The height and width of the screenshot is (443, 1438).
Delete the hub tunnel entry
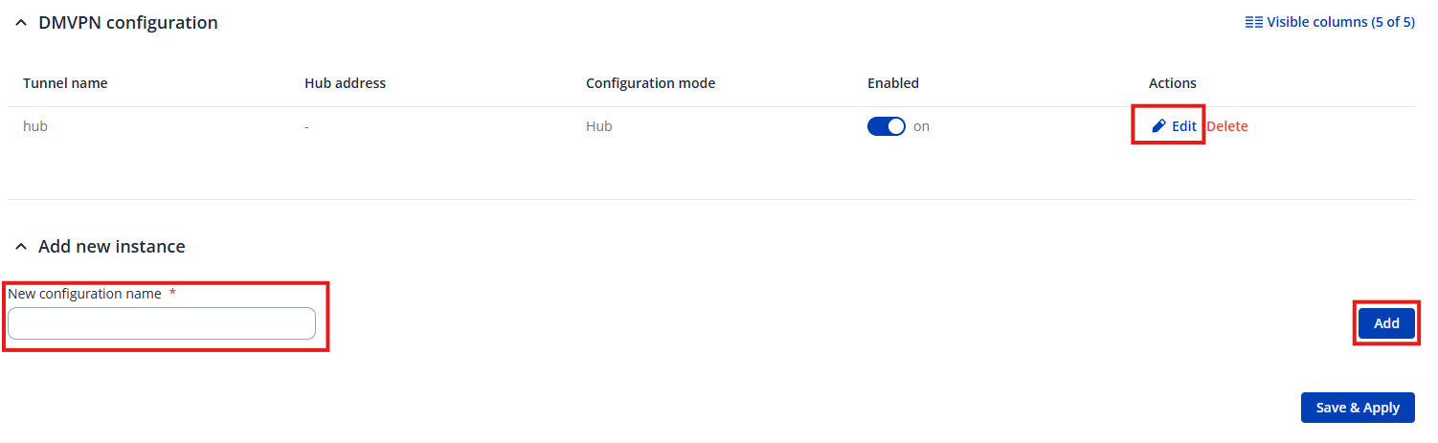click(x=1227, y=126)
